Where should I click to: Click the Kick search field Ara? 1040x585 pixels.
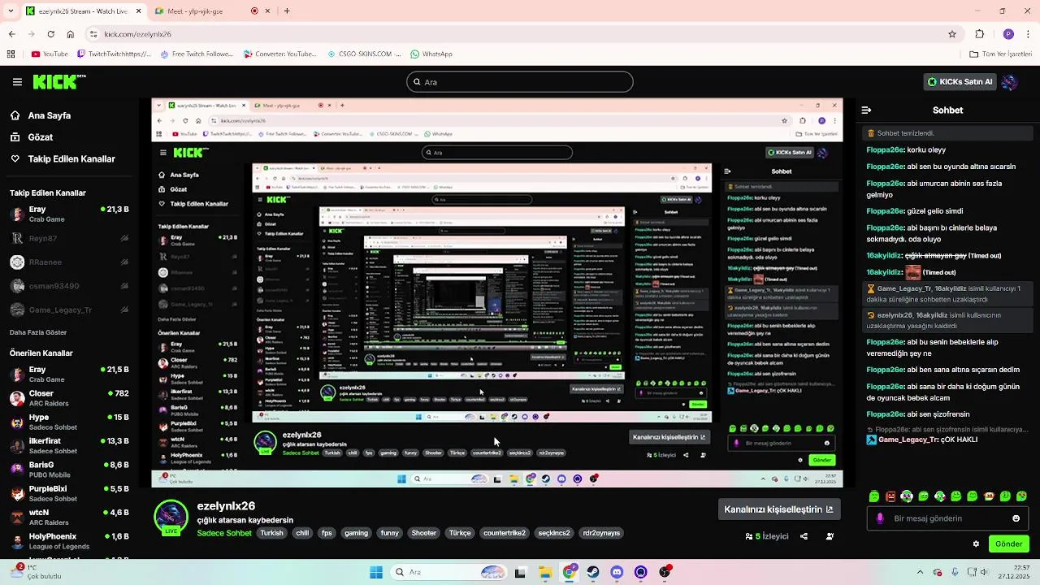pyautogui.click(x=520, y=82)
